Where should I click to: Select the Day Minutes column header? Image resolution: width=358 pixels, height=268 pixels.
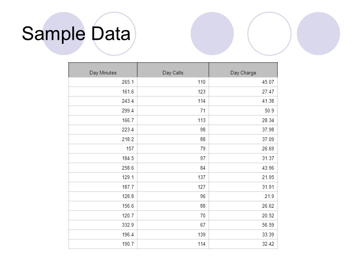103,70
